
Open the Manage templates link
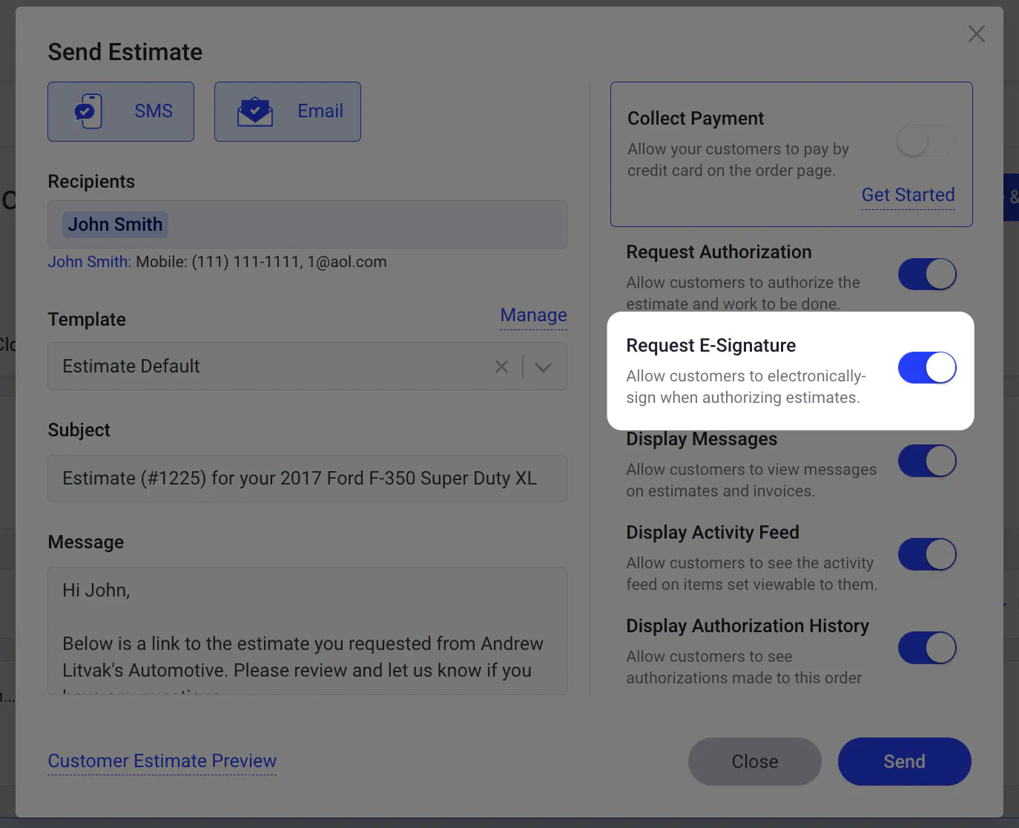tap(534, 315)
